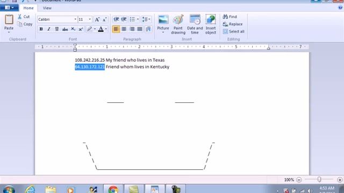
Task: Open the Windows Start button
Action: pos(9,189)
